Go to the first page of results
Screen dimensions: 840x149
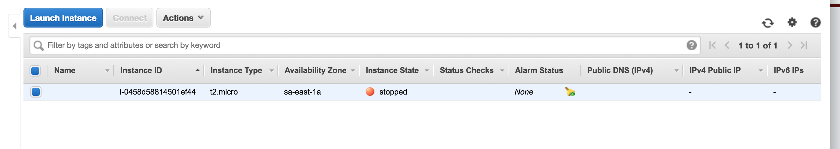pyautogui.click(x=712, y=45)
